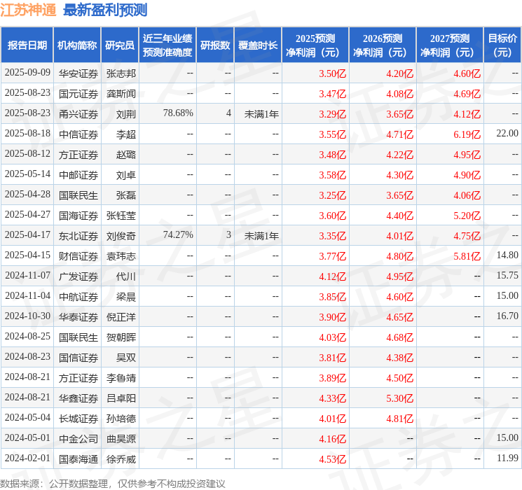Click the 6.19亿 2027 forecast value
The image size is (522, 490).
point(467,134)
